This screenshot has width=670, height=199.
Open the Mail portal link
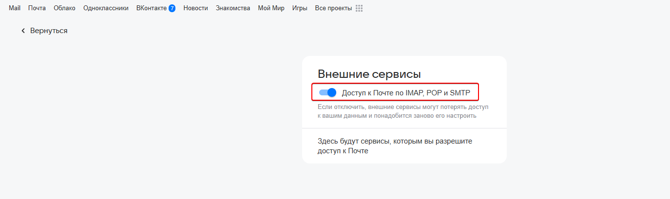pos(15,8)
